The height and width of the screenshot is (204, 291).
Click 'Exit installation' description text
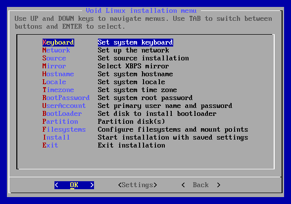coord(132,146)
